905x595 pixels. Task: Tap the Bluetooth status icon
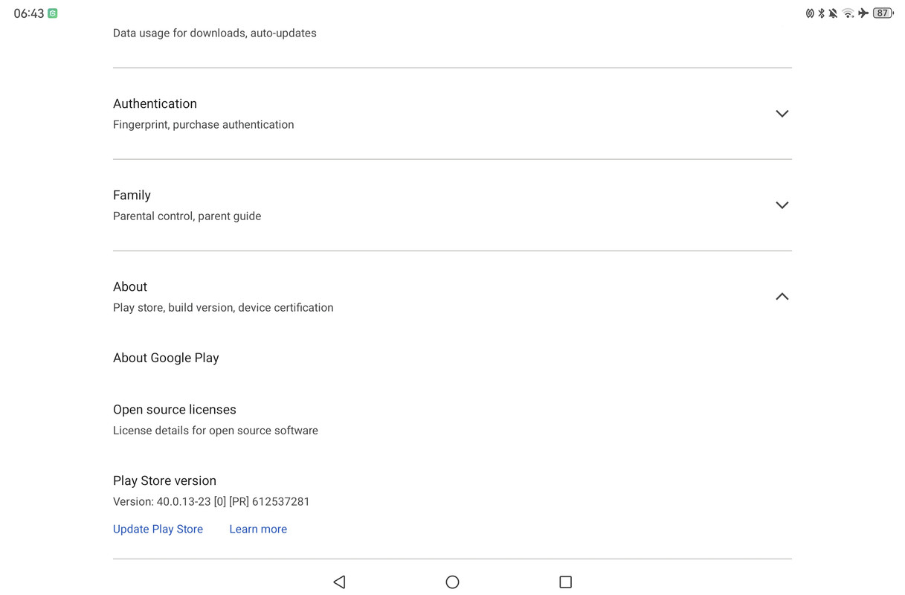pyautogui.click(x=821, y=13)
